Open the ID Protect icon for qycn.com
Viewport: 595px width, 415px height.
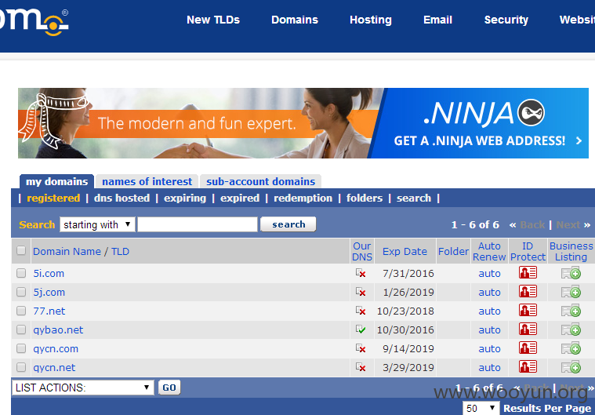click(528, 348)
